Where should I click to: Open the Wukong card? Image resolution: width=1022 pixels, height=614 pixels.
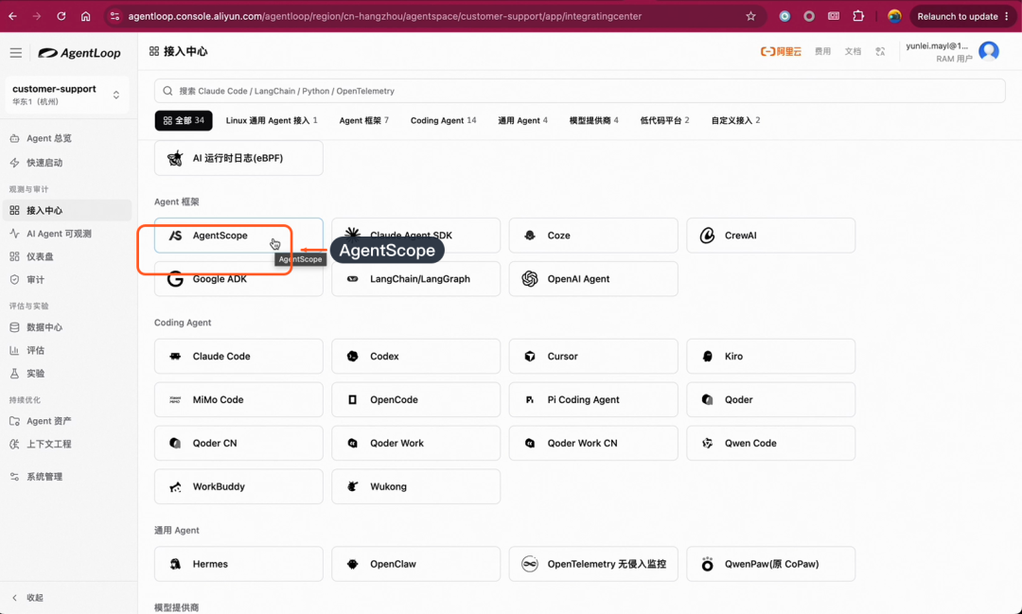(x=415, y=486)
